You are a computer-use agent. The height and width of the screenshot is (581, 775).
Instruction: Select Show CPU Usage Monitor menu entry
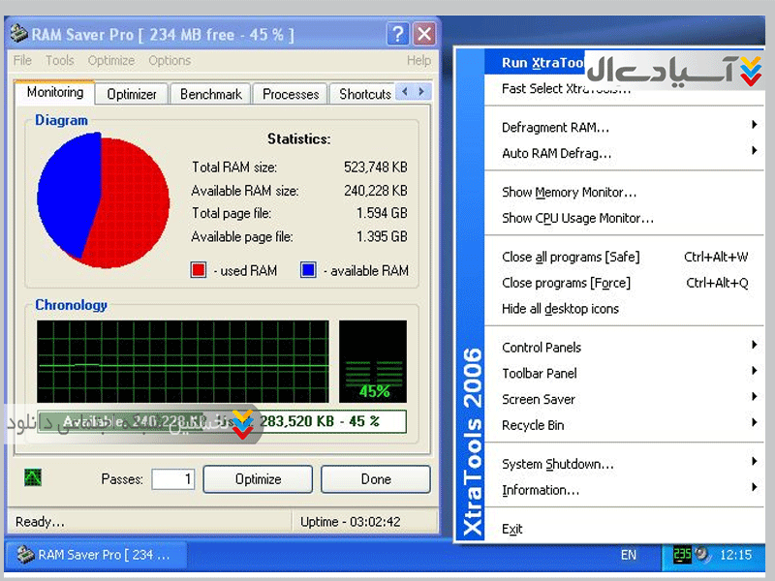point(577,218)
